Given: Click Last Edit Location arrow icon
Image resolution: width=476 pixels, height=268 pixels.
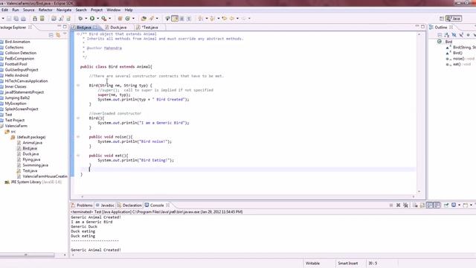Looking at the screenshot, I should pos(225,19).
